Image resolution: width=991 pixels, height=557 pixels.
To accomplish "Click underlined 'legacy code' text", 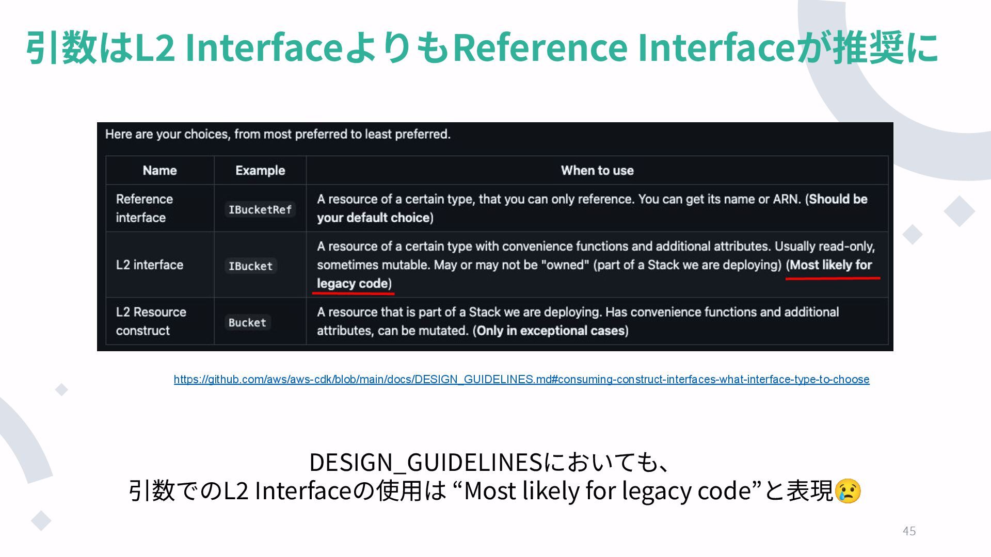I will [x=353, y=284].
